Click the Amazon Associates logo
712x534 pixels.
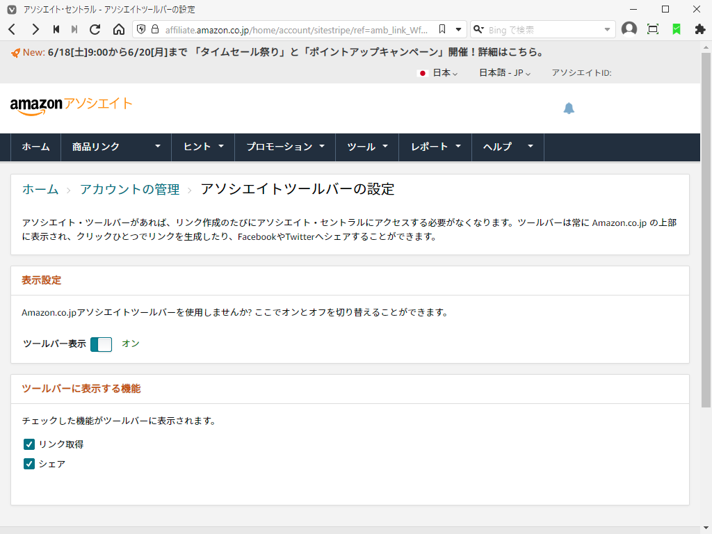pos(71,106)
